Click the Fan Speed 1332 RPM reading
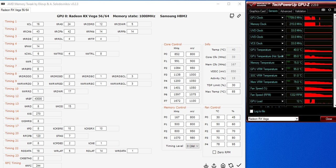Image resolution: width=336 pixels, height=168 pixels. [x=294, y=95]
